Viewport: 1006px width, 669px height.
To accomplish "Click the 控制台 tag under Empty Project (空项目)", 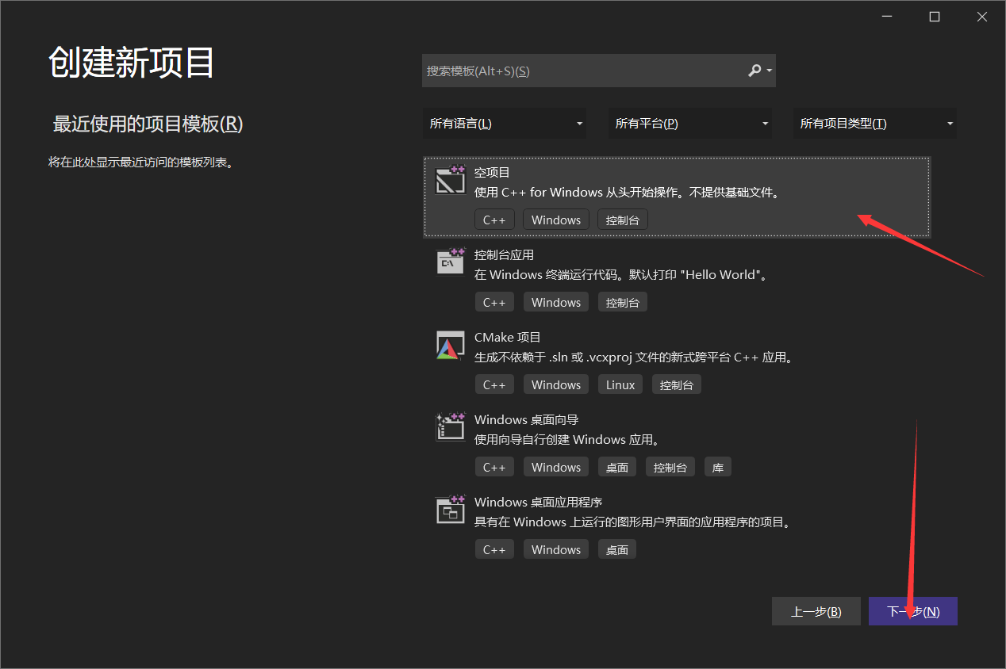I will tap(623, 220).
